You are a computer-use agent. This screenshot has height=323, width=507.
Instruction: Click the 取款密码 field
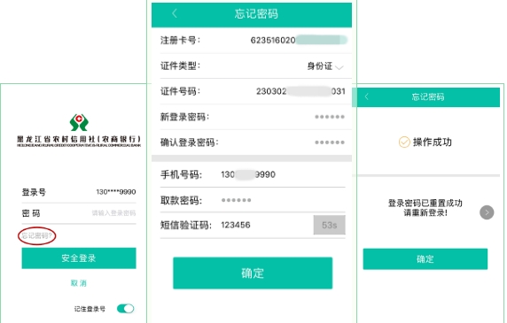pyautogui.click(x=253, y=200)
